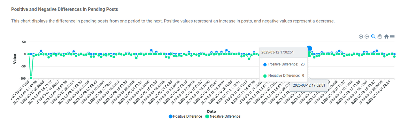Image resolution: width=409 pixels, height=125 pixels.
Task: Click the tooltip header timestamp
Action: (277, 52)
